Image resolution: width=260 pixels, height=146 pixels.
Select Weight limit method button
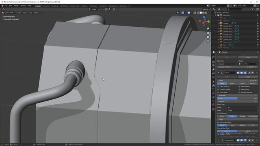243,116
